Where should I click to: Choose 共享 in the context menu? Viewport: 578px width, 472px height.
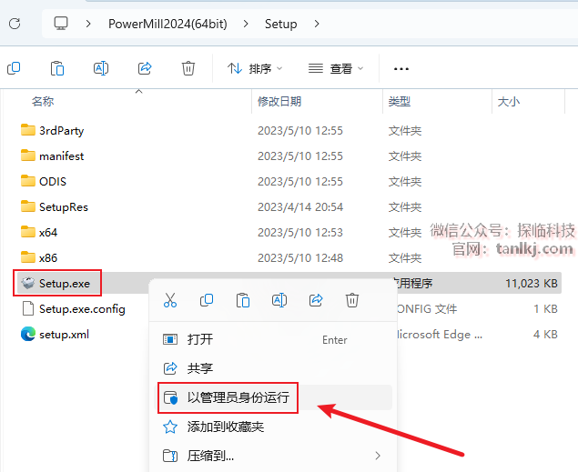[x=273, y=368]
